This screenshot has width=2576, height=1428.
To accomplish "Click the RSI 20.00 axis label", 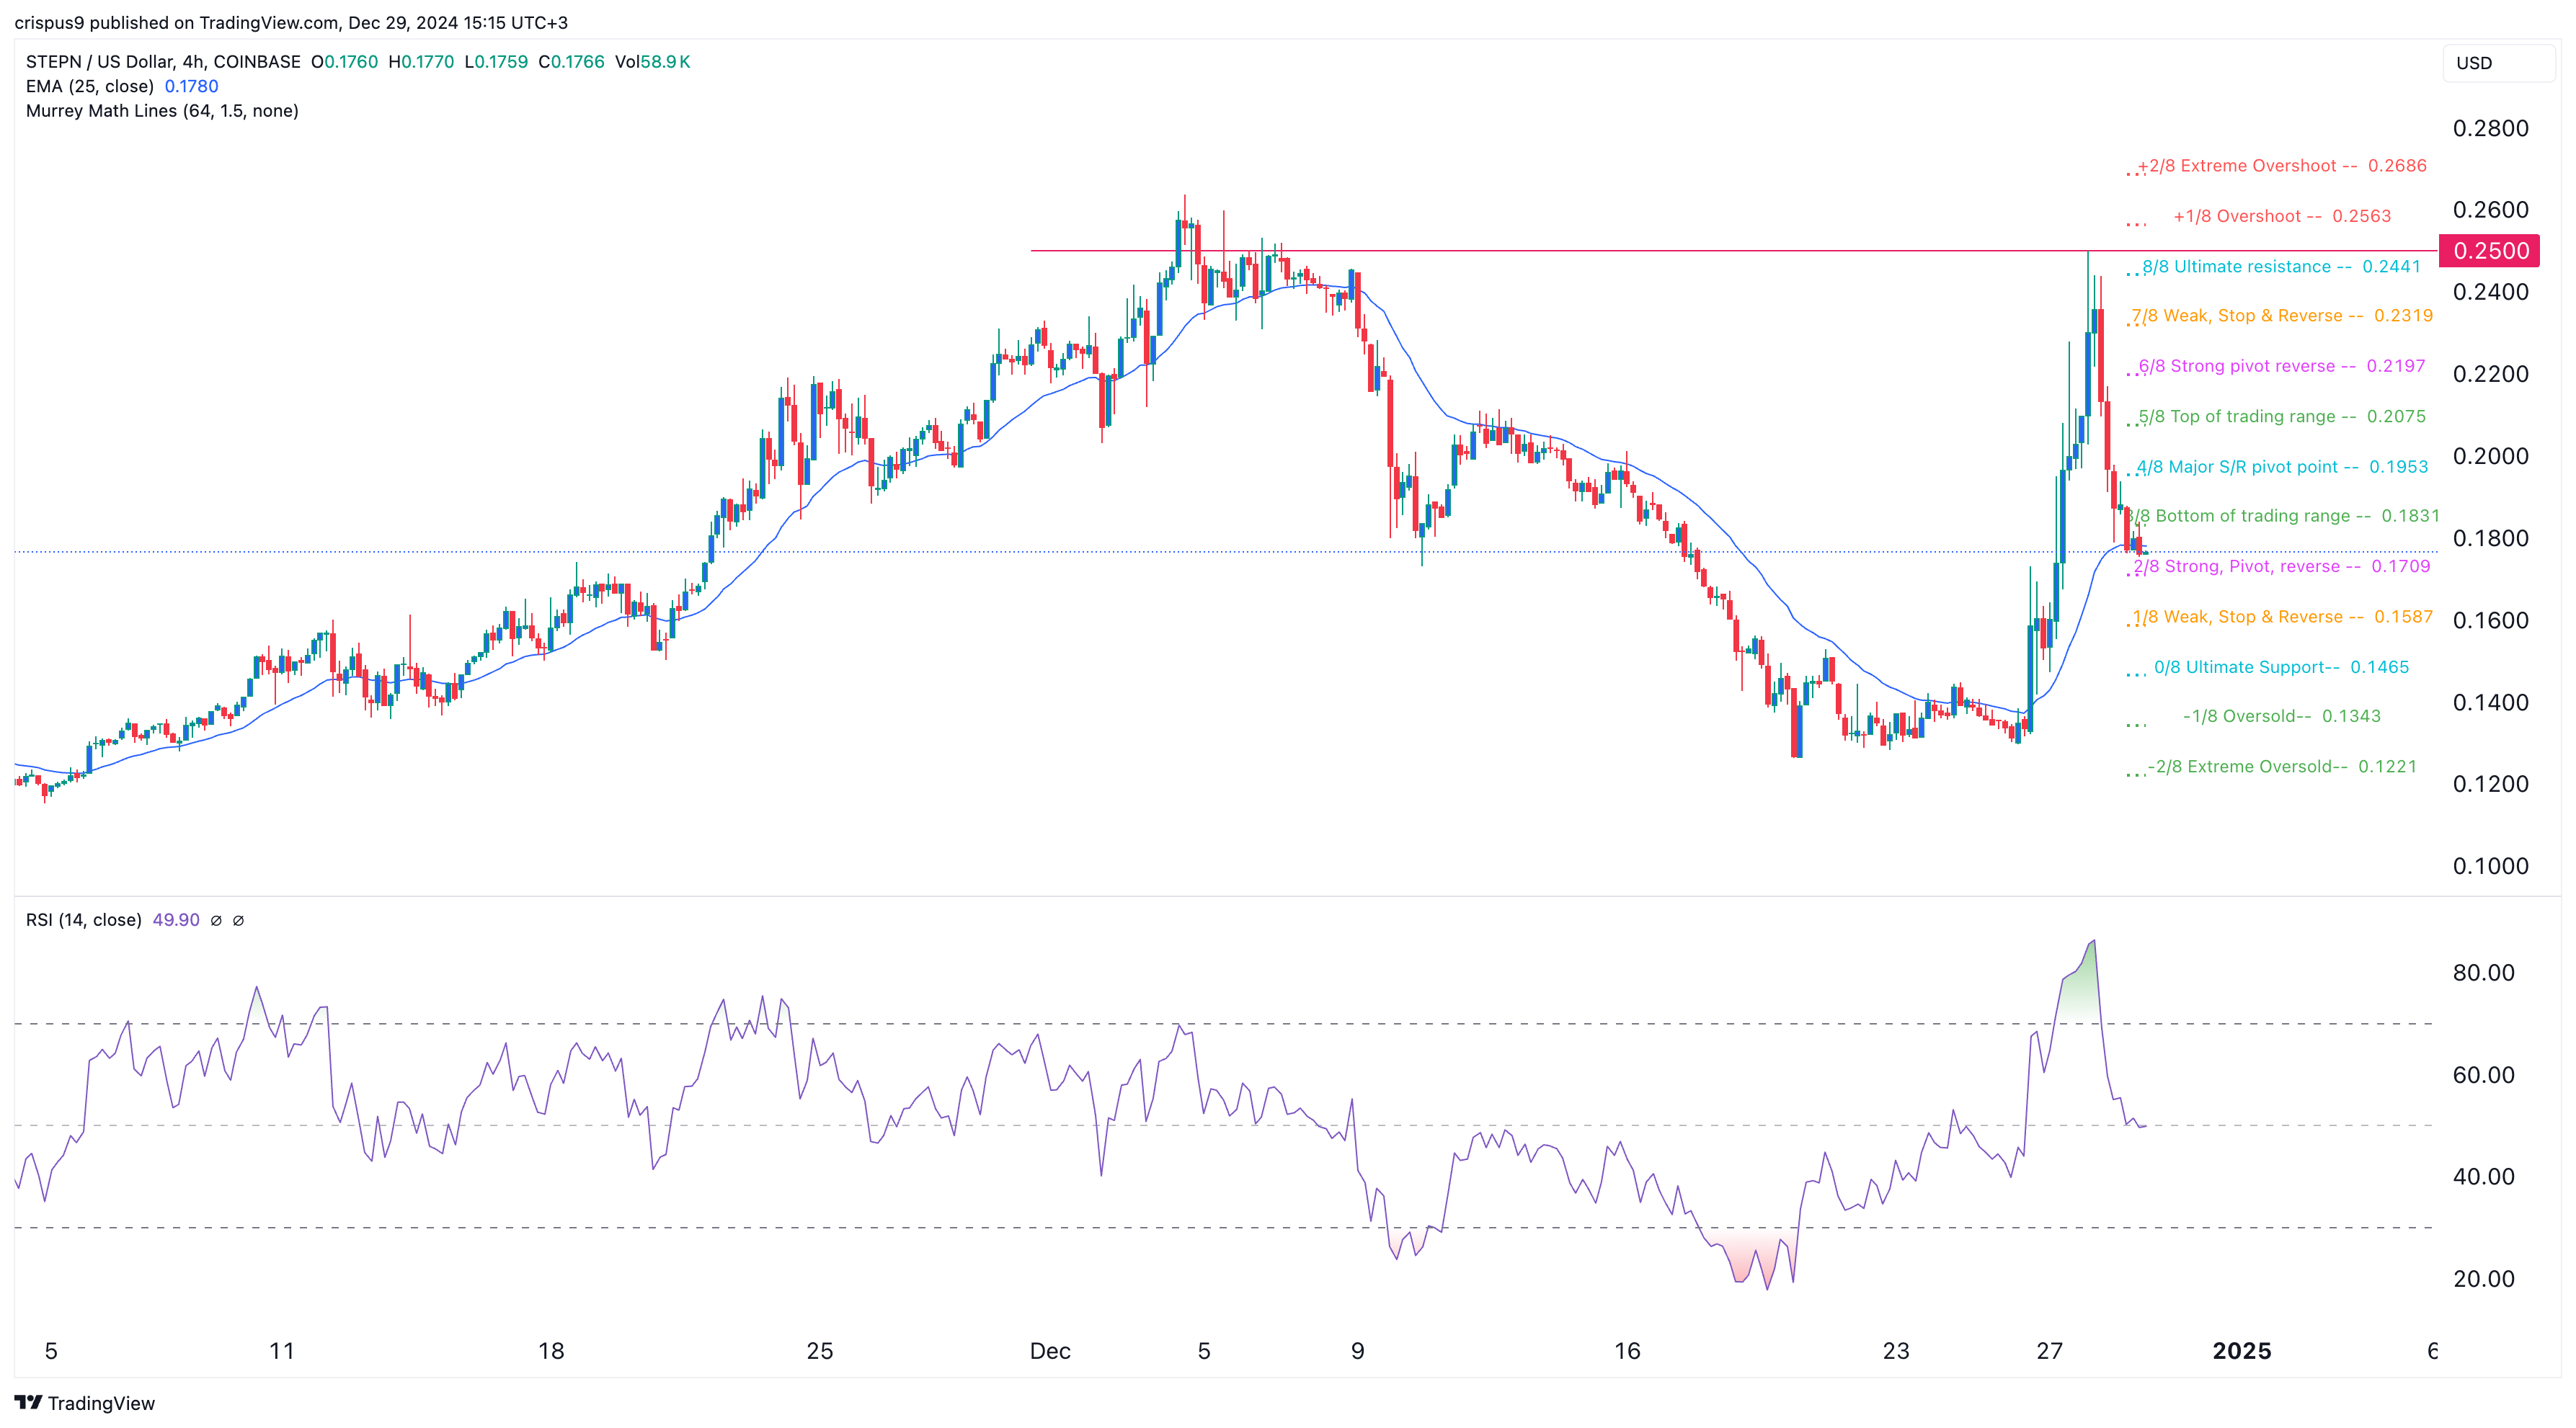I will tap(2483, 1278).
